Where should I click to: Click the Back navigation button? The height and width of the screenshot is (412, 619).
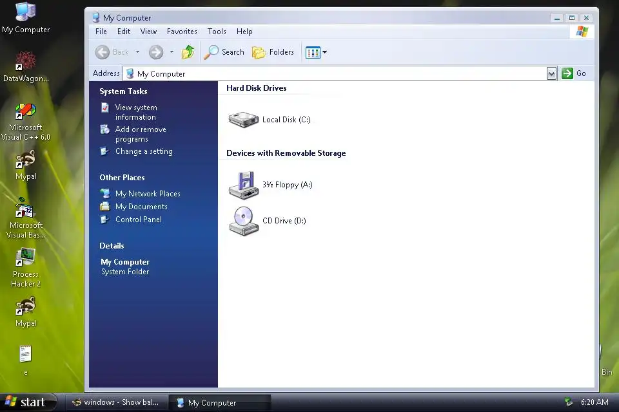click(x=112, y=52)
